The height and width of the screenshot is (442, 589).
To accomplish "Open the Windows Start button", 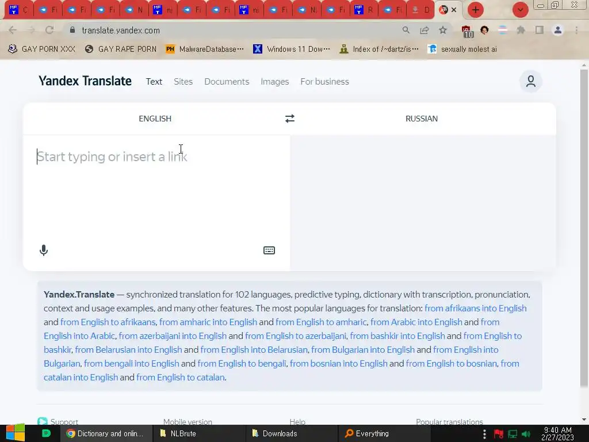I will [x=16, y=433].
